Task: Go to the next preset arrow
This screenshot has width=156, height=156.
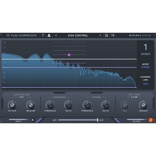Action: click(x=100, y=35)
